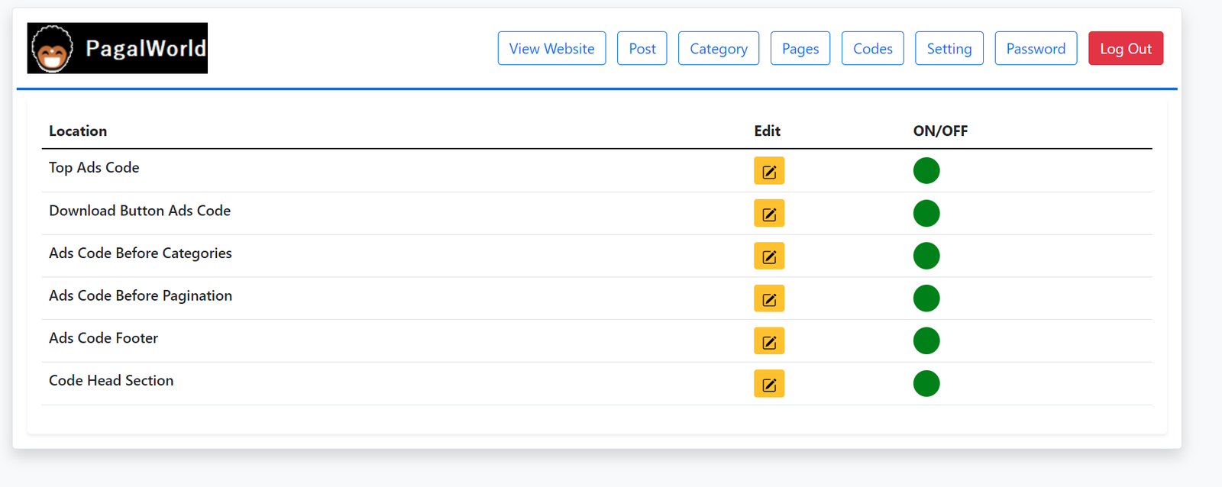Edit Ads Code Before Pagination

769,298
